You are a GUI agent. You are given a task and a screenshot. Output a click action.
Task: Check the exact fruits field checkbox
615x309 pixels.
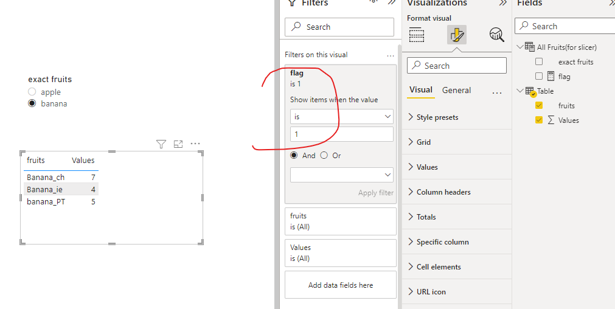click(539, 61)
